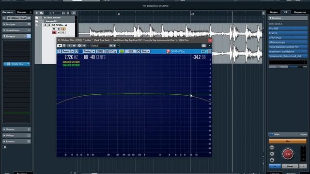310x174 pixels.
Task: Click the track search magnifier icon
Action: pyautogui.click(x=74, y=13)
